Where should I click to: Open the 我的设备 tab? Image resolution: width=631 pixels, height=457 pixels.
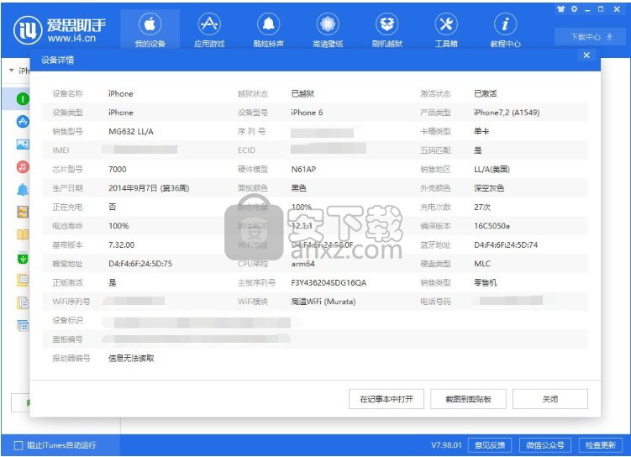click(150, 30)
